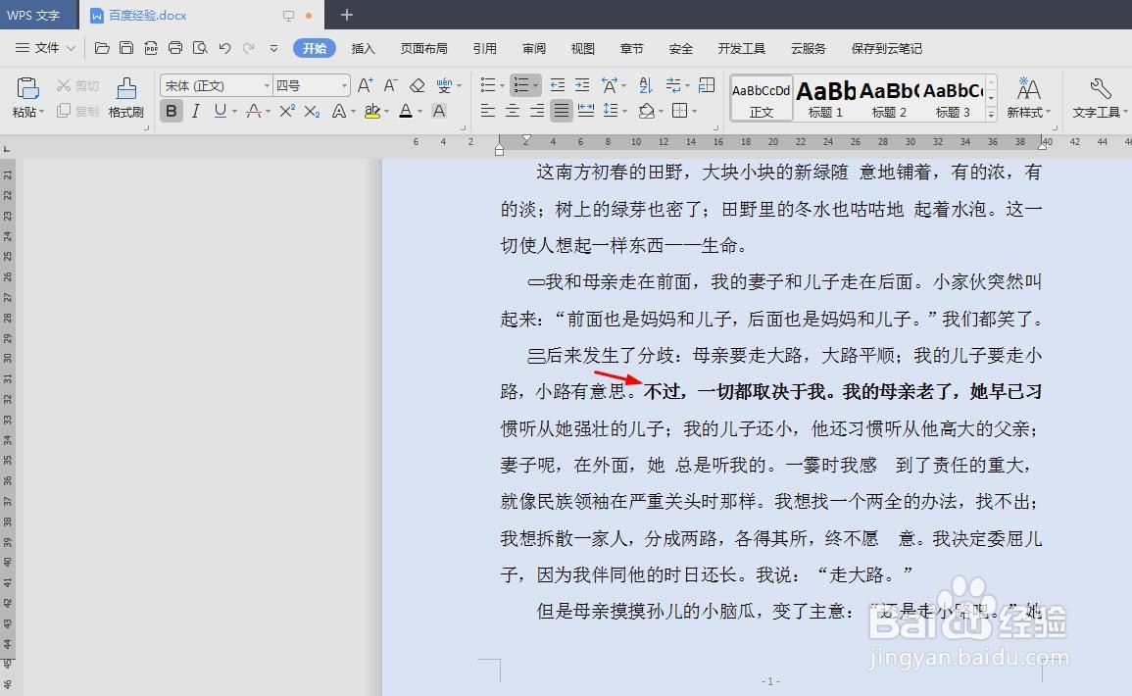The width and height of the screenshot is (1132, 696).
Task: Toggle bold formatting off
Action: pyautogui.click(x=172, y=111)
